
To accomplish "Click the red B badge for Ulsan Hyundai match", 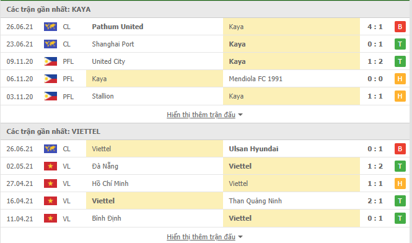I will 400,149.
